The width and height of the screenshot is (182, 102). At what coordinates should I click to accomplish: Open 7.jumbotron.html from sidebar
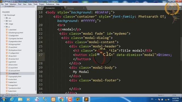[x=15, y=88]
